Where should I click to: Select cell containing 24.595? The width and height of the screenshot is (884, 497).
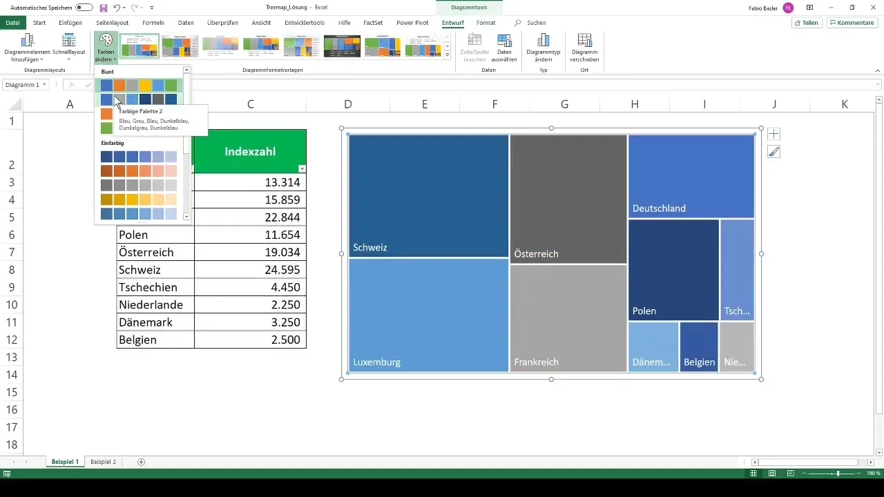pyautogui.click(x=250, y=270)
